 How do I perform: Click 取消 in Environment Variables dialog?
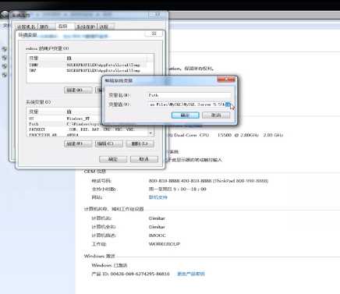pyautogui.click(x=144, y=159)
